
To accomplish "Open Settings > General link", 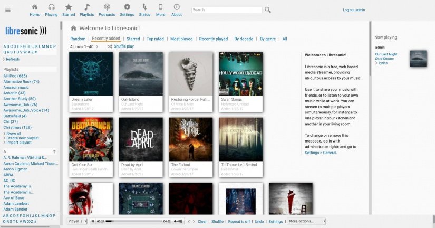I will [x=321, y=153].
